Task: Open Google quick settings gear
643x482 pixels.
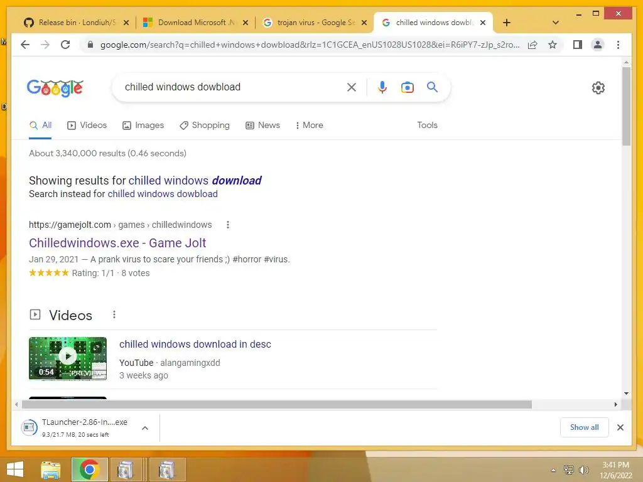Action: click(598, 87)
